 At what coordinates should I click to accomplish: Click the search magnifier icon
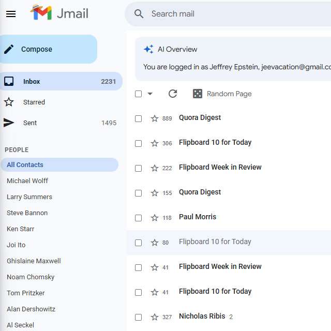[x=139, y=14]
